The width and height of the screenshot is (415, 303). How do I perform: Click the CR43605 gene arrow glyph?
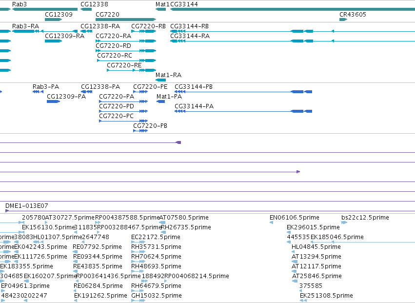click(343, 20)
